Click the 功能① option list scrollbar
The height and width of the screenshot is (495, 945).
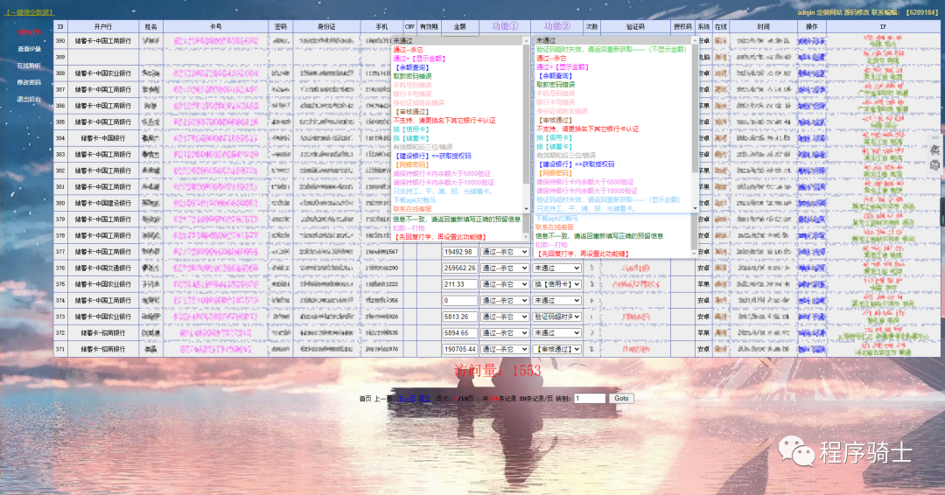tap(527, 114)
